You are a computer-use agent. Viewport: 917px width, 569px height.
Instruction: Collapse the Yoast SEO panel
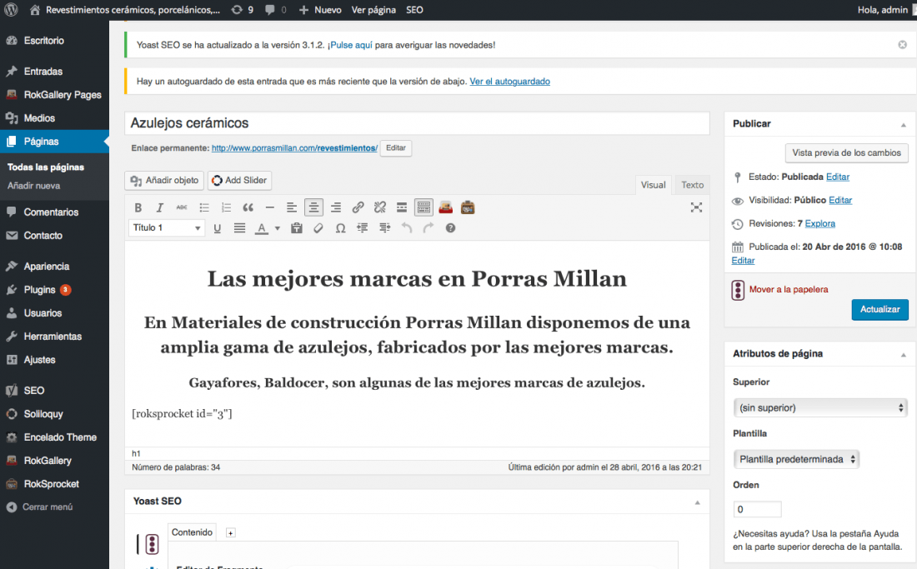697,502
